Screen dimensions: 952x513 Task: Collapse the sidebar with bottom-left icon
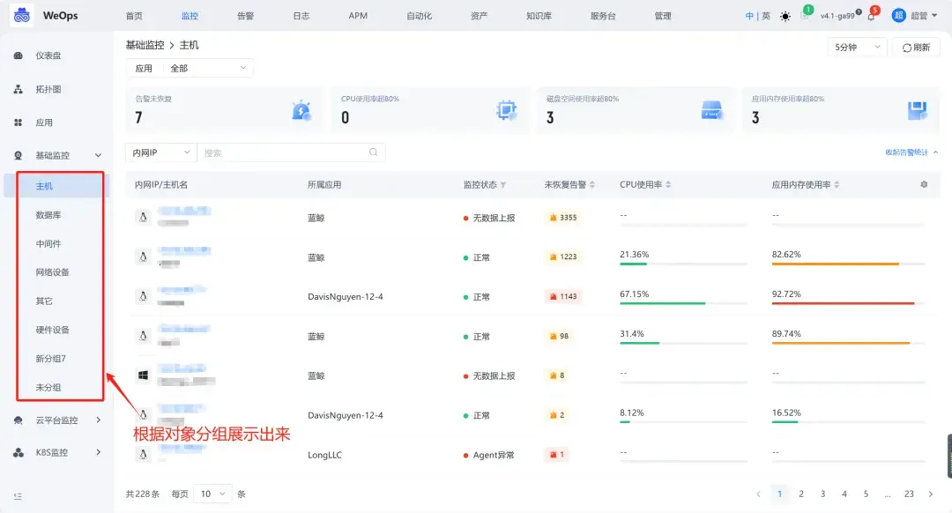point(19,496)
